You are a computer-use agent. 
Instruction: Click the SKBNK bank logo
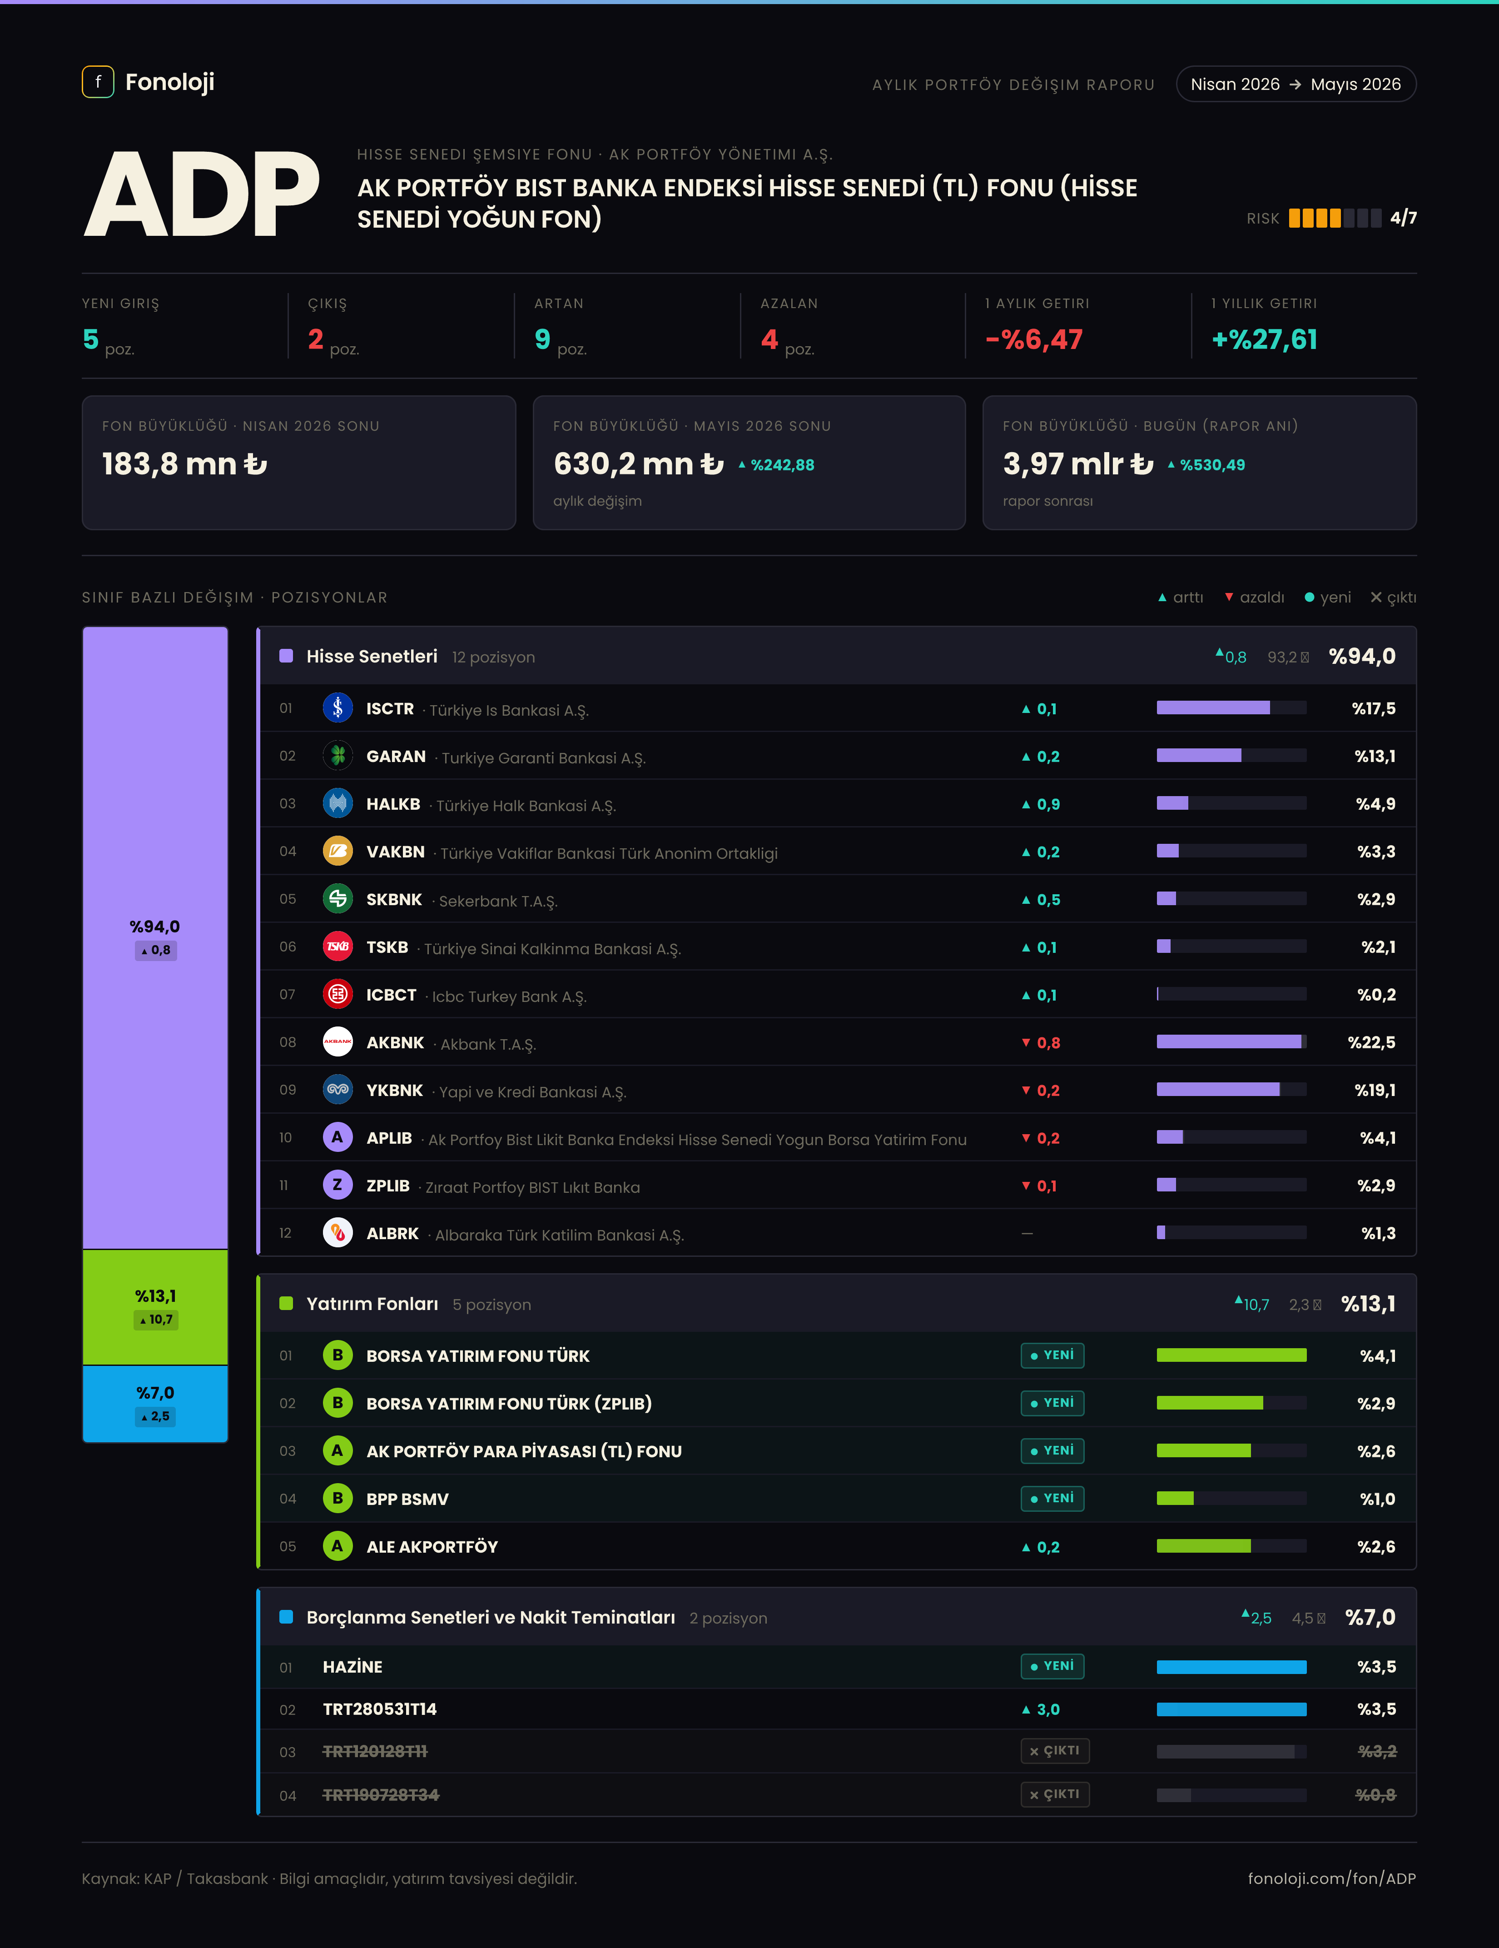click(x=337, y=899)
